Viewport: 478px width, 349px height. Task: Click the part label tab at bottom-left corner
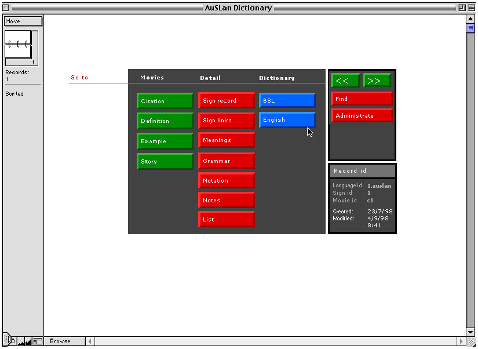8,340
